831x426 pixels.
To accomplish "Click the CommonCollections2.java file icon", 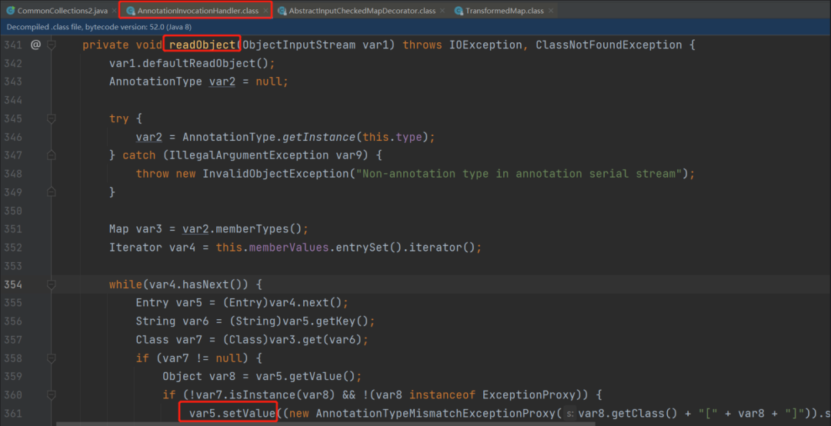I will [11, 11].
